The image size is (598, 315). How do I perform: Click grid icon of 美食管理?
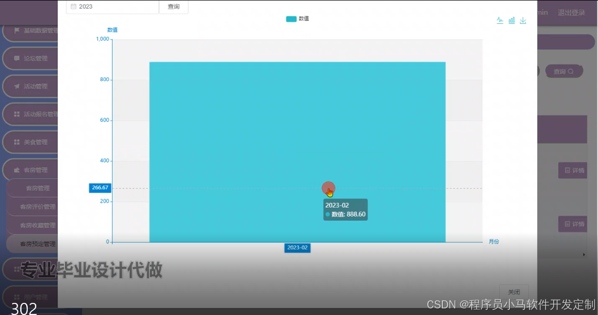(17, 142)
